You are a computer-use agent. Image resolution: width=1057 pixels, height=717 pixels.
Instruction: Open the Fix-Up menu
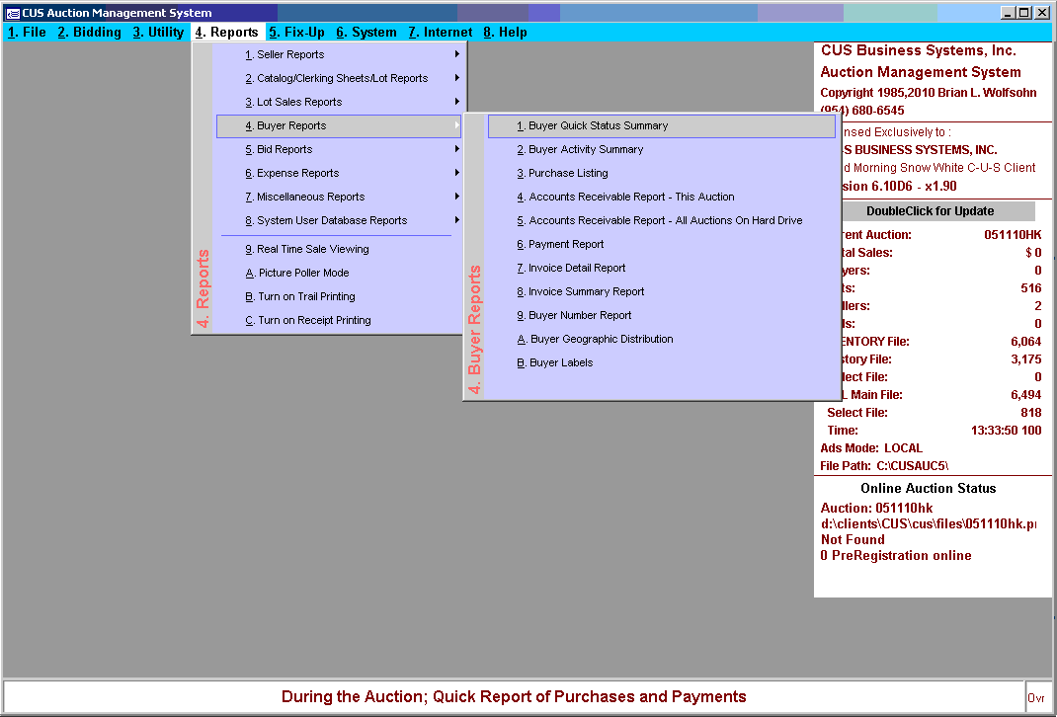coord(296,33)
